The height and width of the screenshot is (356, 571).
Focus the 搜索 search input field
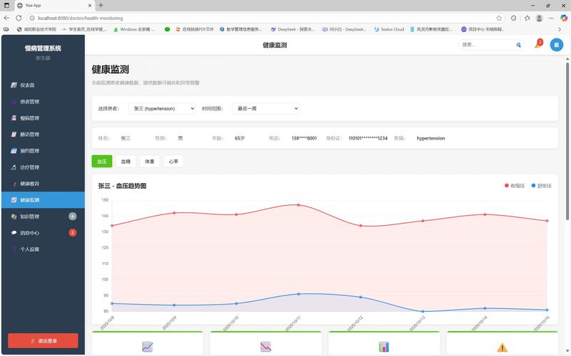(x=487, y=45)
